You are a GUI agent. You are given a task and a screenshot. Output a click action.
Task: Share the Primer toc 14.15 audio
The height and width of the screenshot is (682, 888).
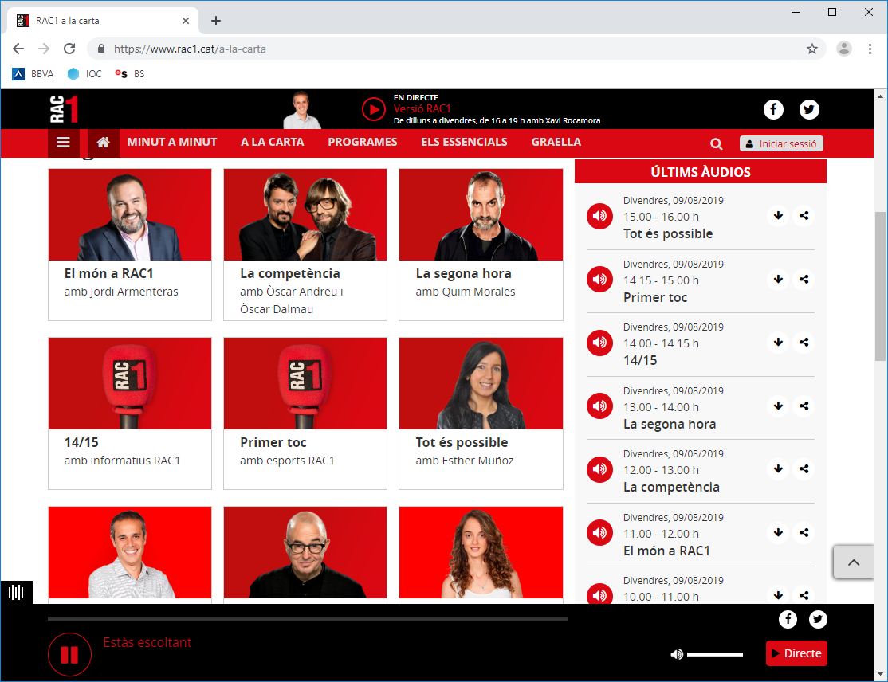coord(804,279)
